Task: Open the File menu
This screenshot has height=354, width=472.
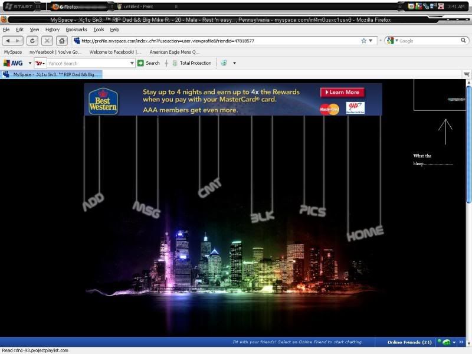Action: [x=6, y=29]
